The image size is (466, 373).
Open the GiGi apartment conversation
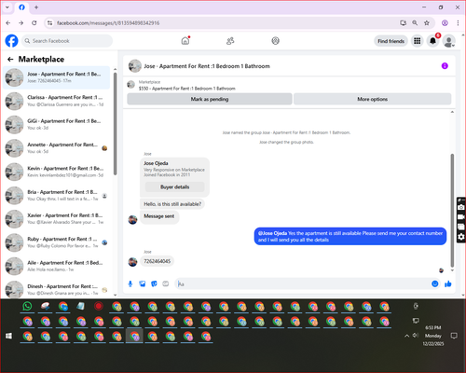[57, 124]
